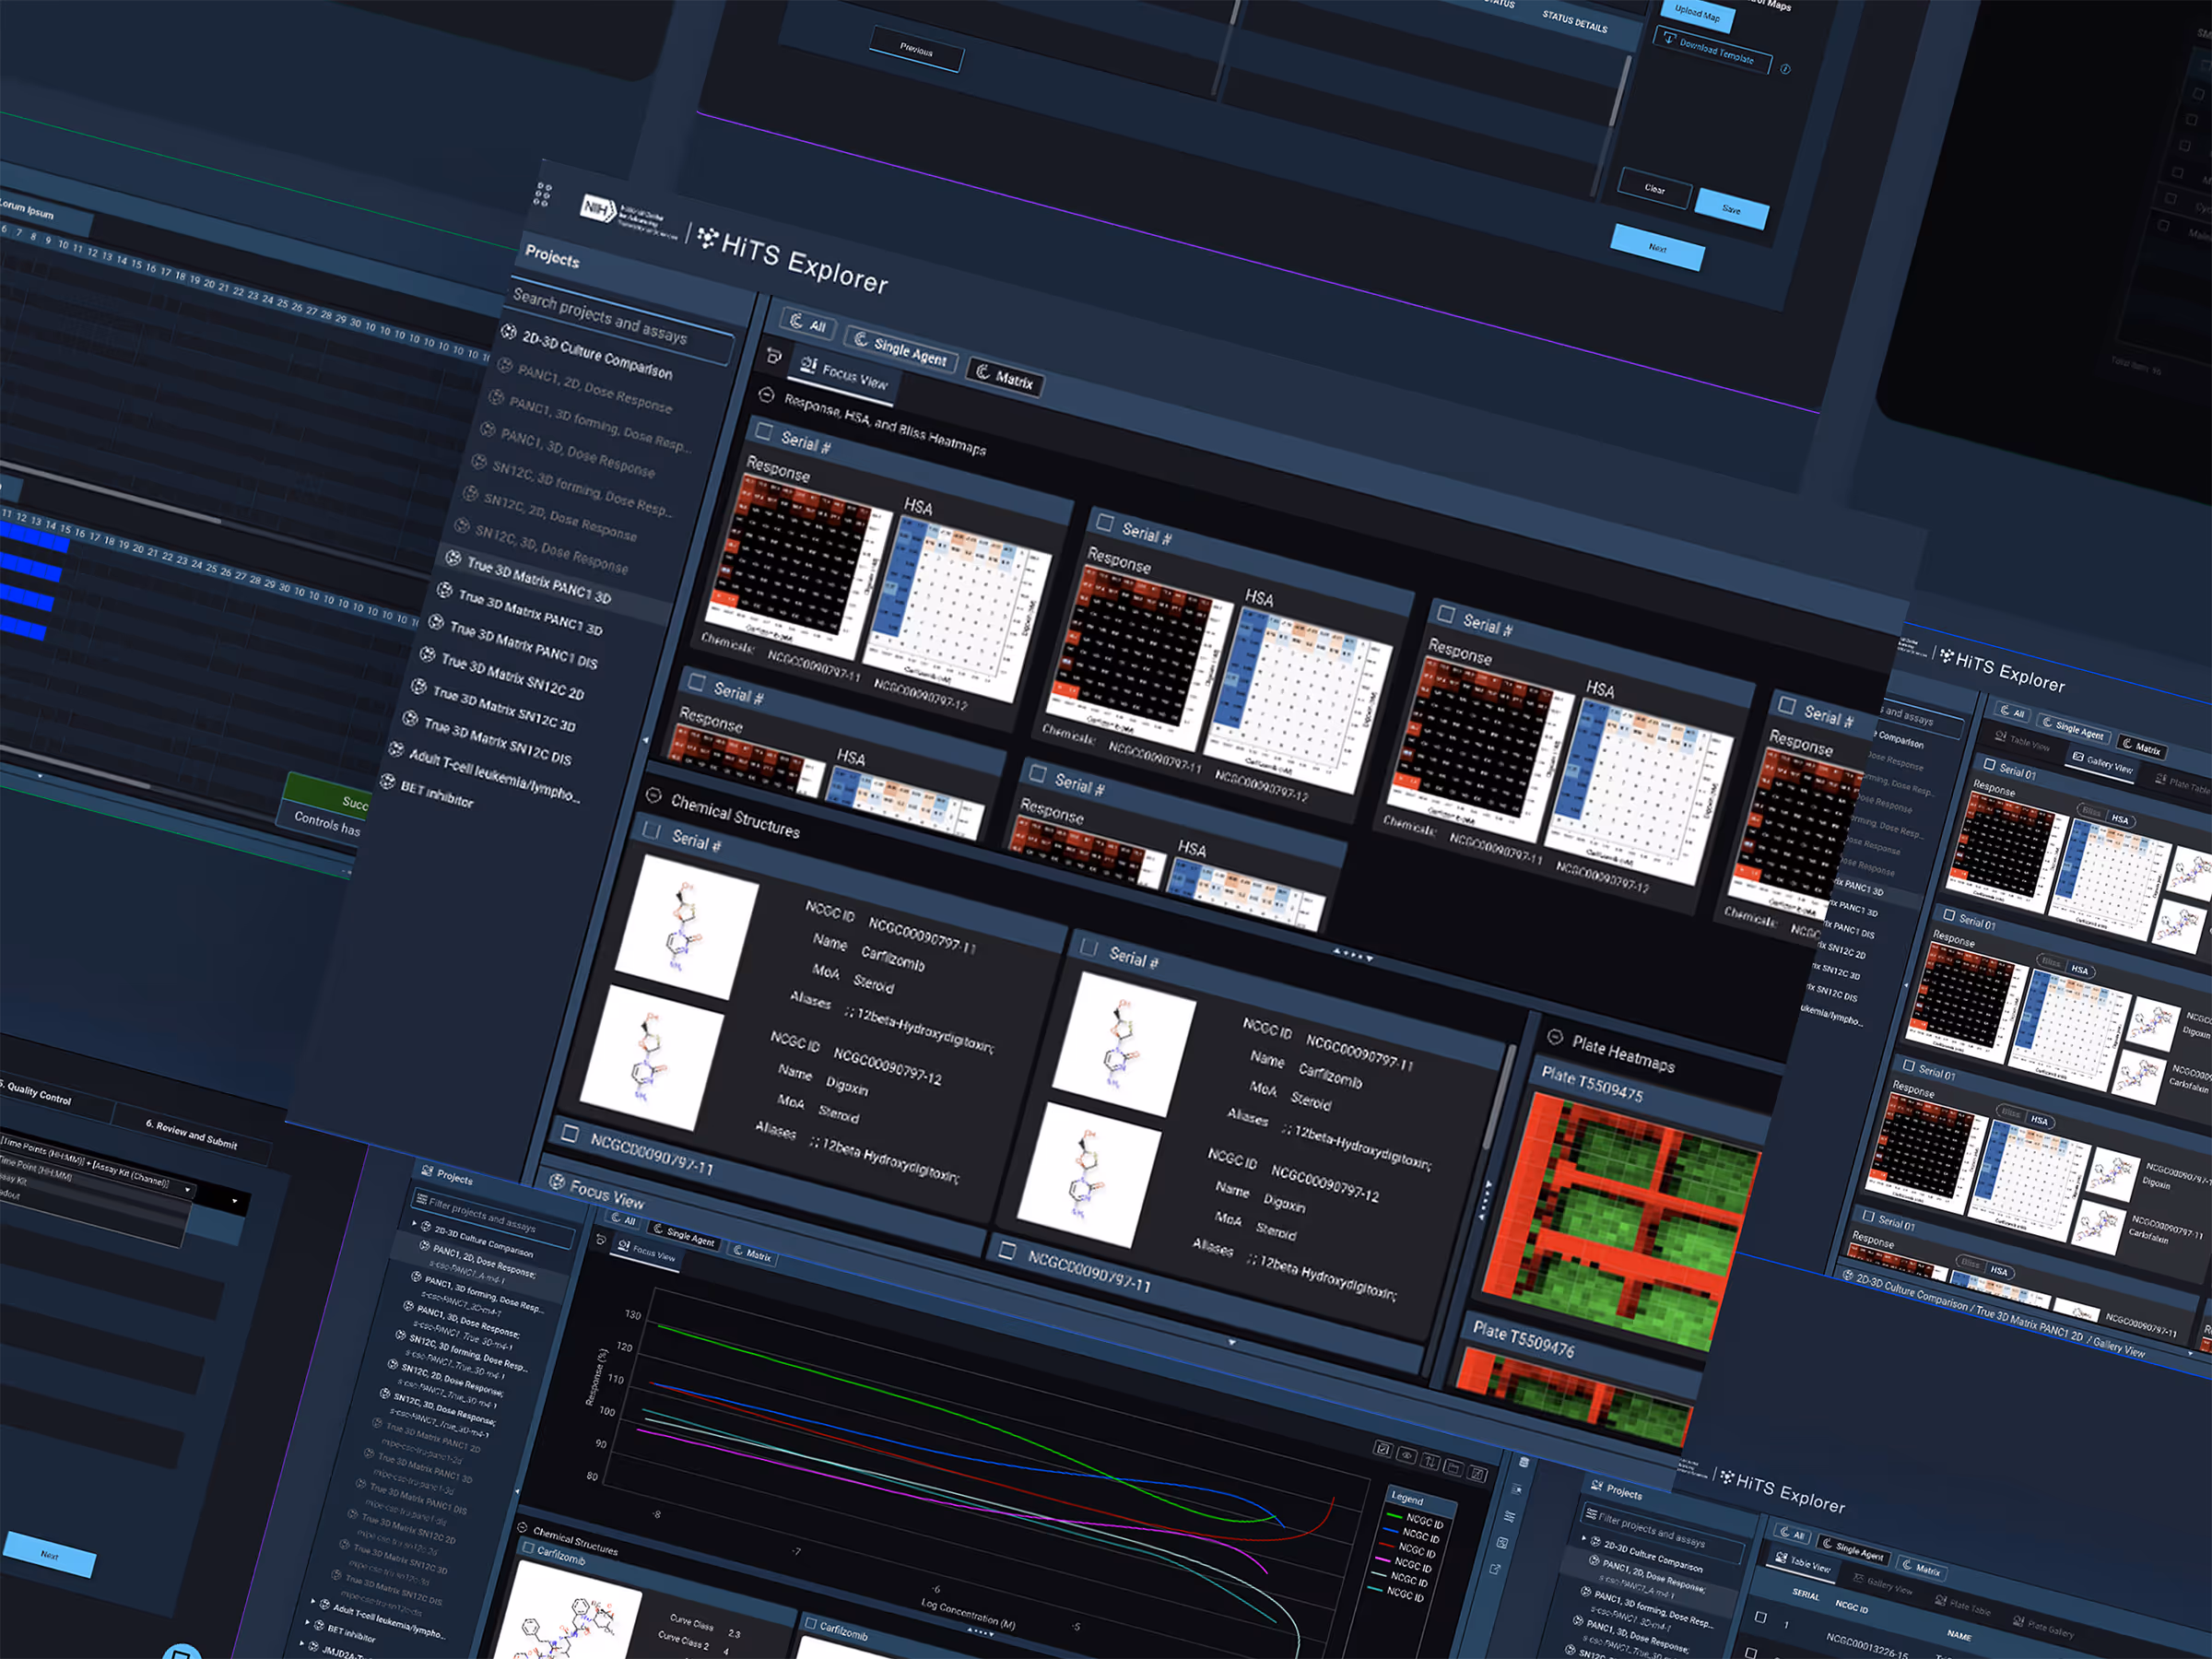The height and width of the screenshot is (1659, 2212).
Task: Check Carfilzomib box under Chemical Structures in curve window
Action: (528, 1547)
